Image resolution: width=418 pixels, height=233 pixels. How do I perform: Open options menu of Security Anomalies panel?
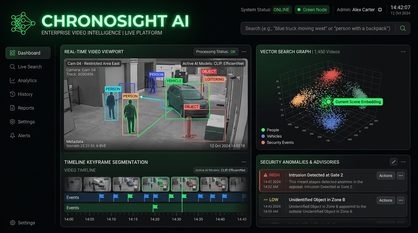[x=403, y=162]
